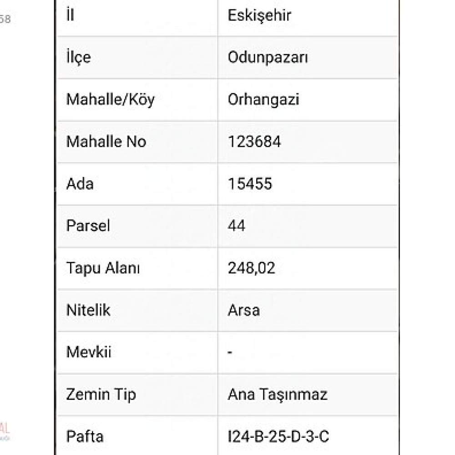The image size is (455, 455).
Task: Select the Orhangazi neighborhood value
Action: point(263,100)
